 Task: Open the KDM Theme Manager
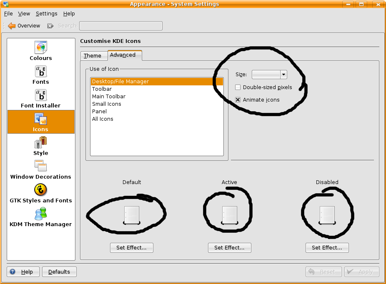pos(41,214)
